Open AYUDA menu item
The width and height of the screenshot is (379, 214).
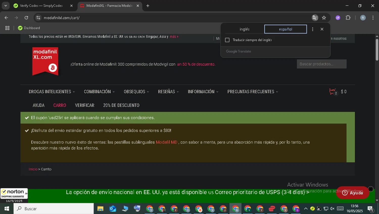[39, 105]
